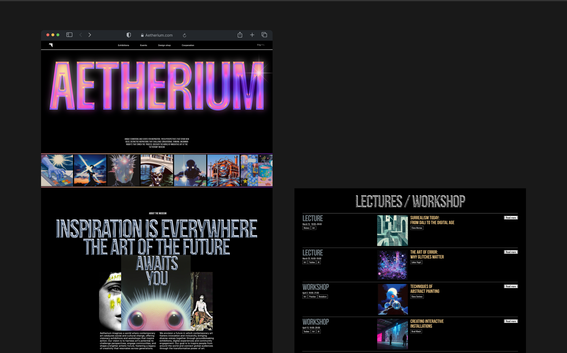Go forward with the forward arrow

click(x=90, y=35)
